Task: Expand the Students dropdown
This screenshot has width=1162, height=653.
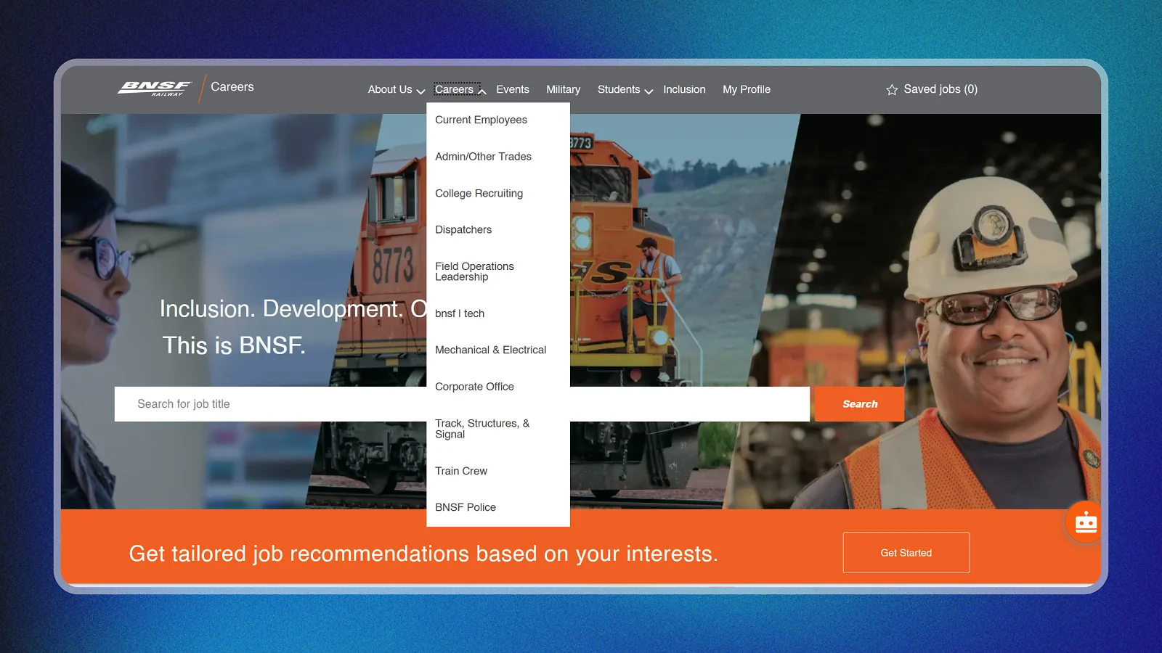Action: coord(625,89)
